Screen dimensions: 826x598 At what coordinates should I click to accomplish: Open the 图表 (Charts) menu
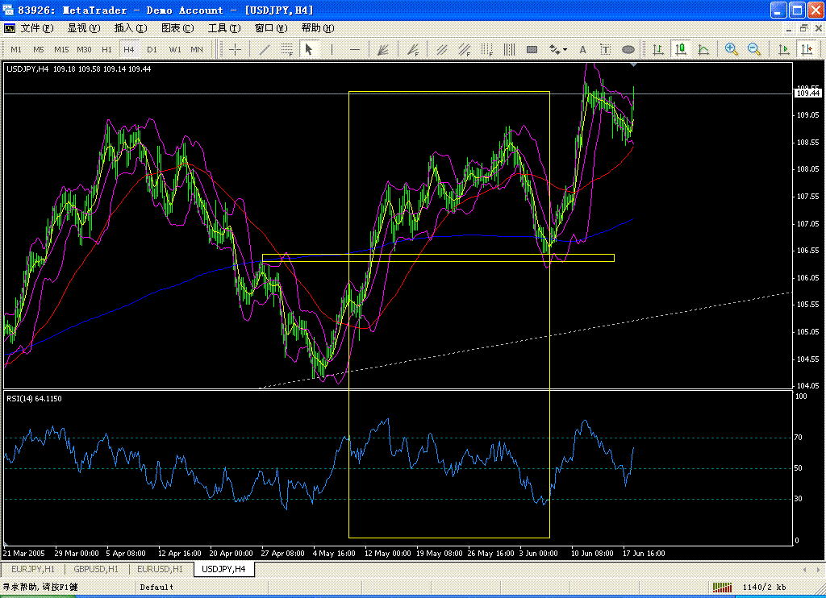(177, 28)
